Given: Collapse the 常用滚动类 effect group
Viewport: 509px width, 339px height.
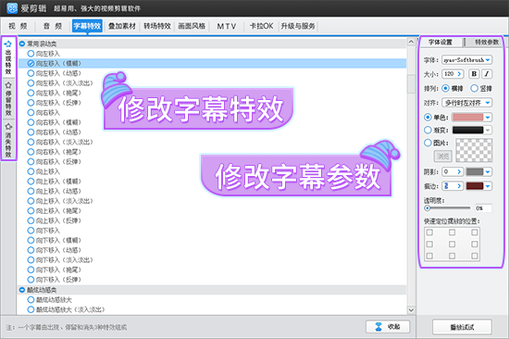Looking at the screenshot, I should (22, 44).
